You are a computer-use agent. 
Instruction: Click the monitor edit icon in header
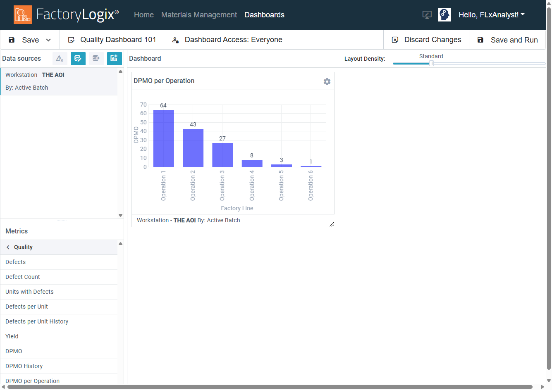tap(427, 15)
